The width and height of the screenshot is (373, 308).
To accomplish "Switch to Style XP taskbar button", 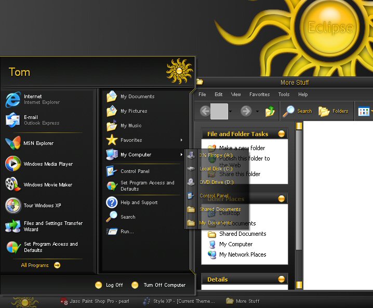I will tap(179, 301).
